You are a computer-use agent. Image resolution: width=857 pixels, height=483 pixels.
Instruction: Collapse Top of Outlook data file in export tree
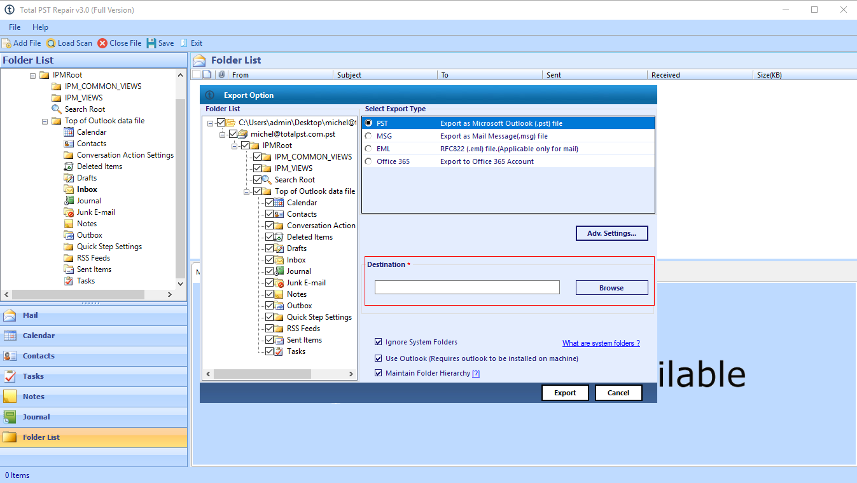[x=247, y=191]
